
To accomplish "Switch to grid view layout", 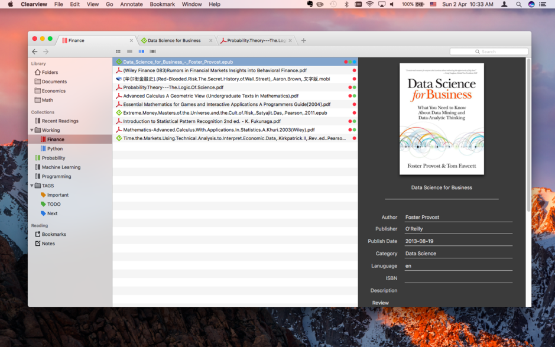I will pyautogui.click(x=117, y=51).
